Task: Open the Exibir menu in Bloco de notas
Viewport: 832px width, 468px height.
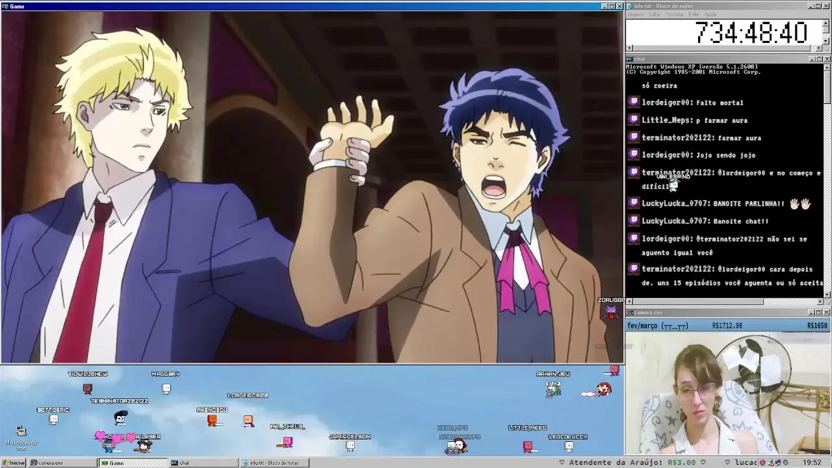Action: [x=694, y=14]
